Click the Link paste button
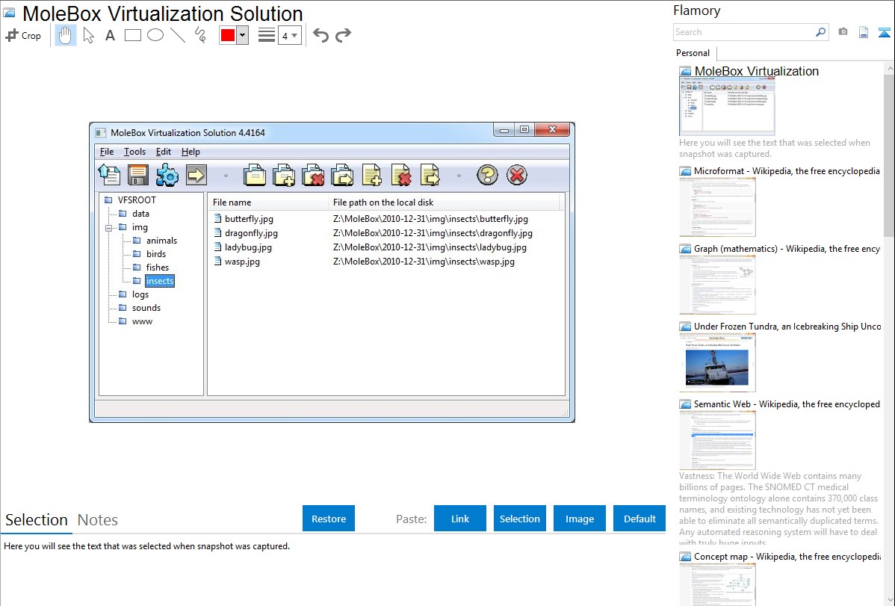The width and height of the screenshot is (895, 606). (x=460, y=519)
